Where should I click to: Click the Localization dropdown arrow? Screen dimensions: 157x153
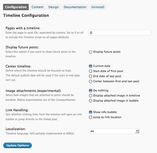[x=137, y=131]
